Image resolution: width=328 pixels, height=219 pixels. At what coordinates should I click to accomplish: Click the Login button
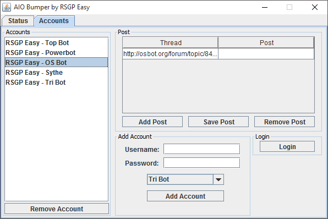pos(287,146)
